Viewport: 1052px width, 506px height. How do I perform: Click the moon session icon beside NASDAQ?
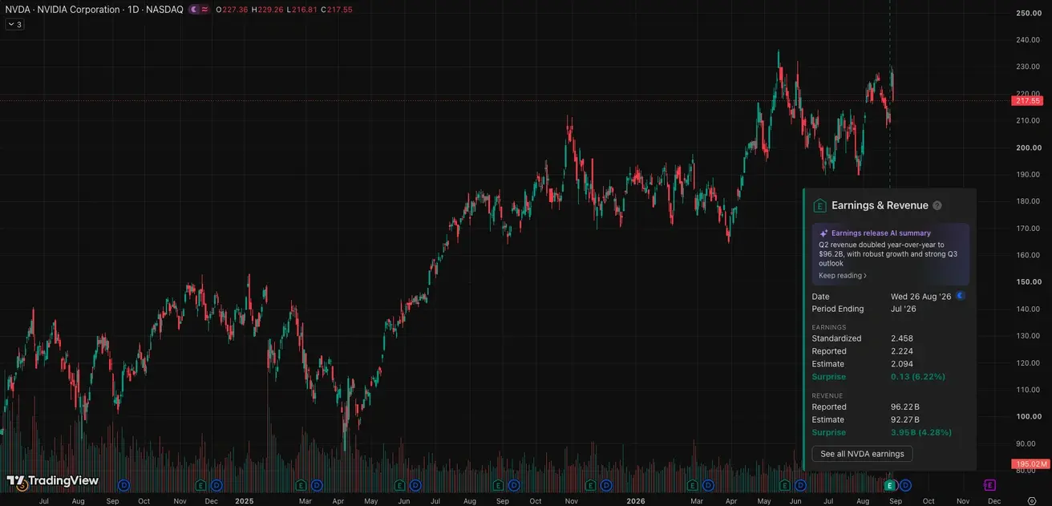point(193,10)
